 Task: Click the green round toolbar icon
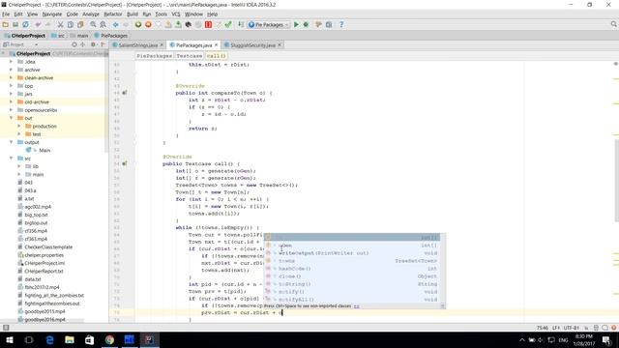coord(138,24)
